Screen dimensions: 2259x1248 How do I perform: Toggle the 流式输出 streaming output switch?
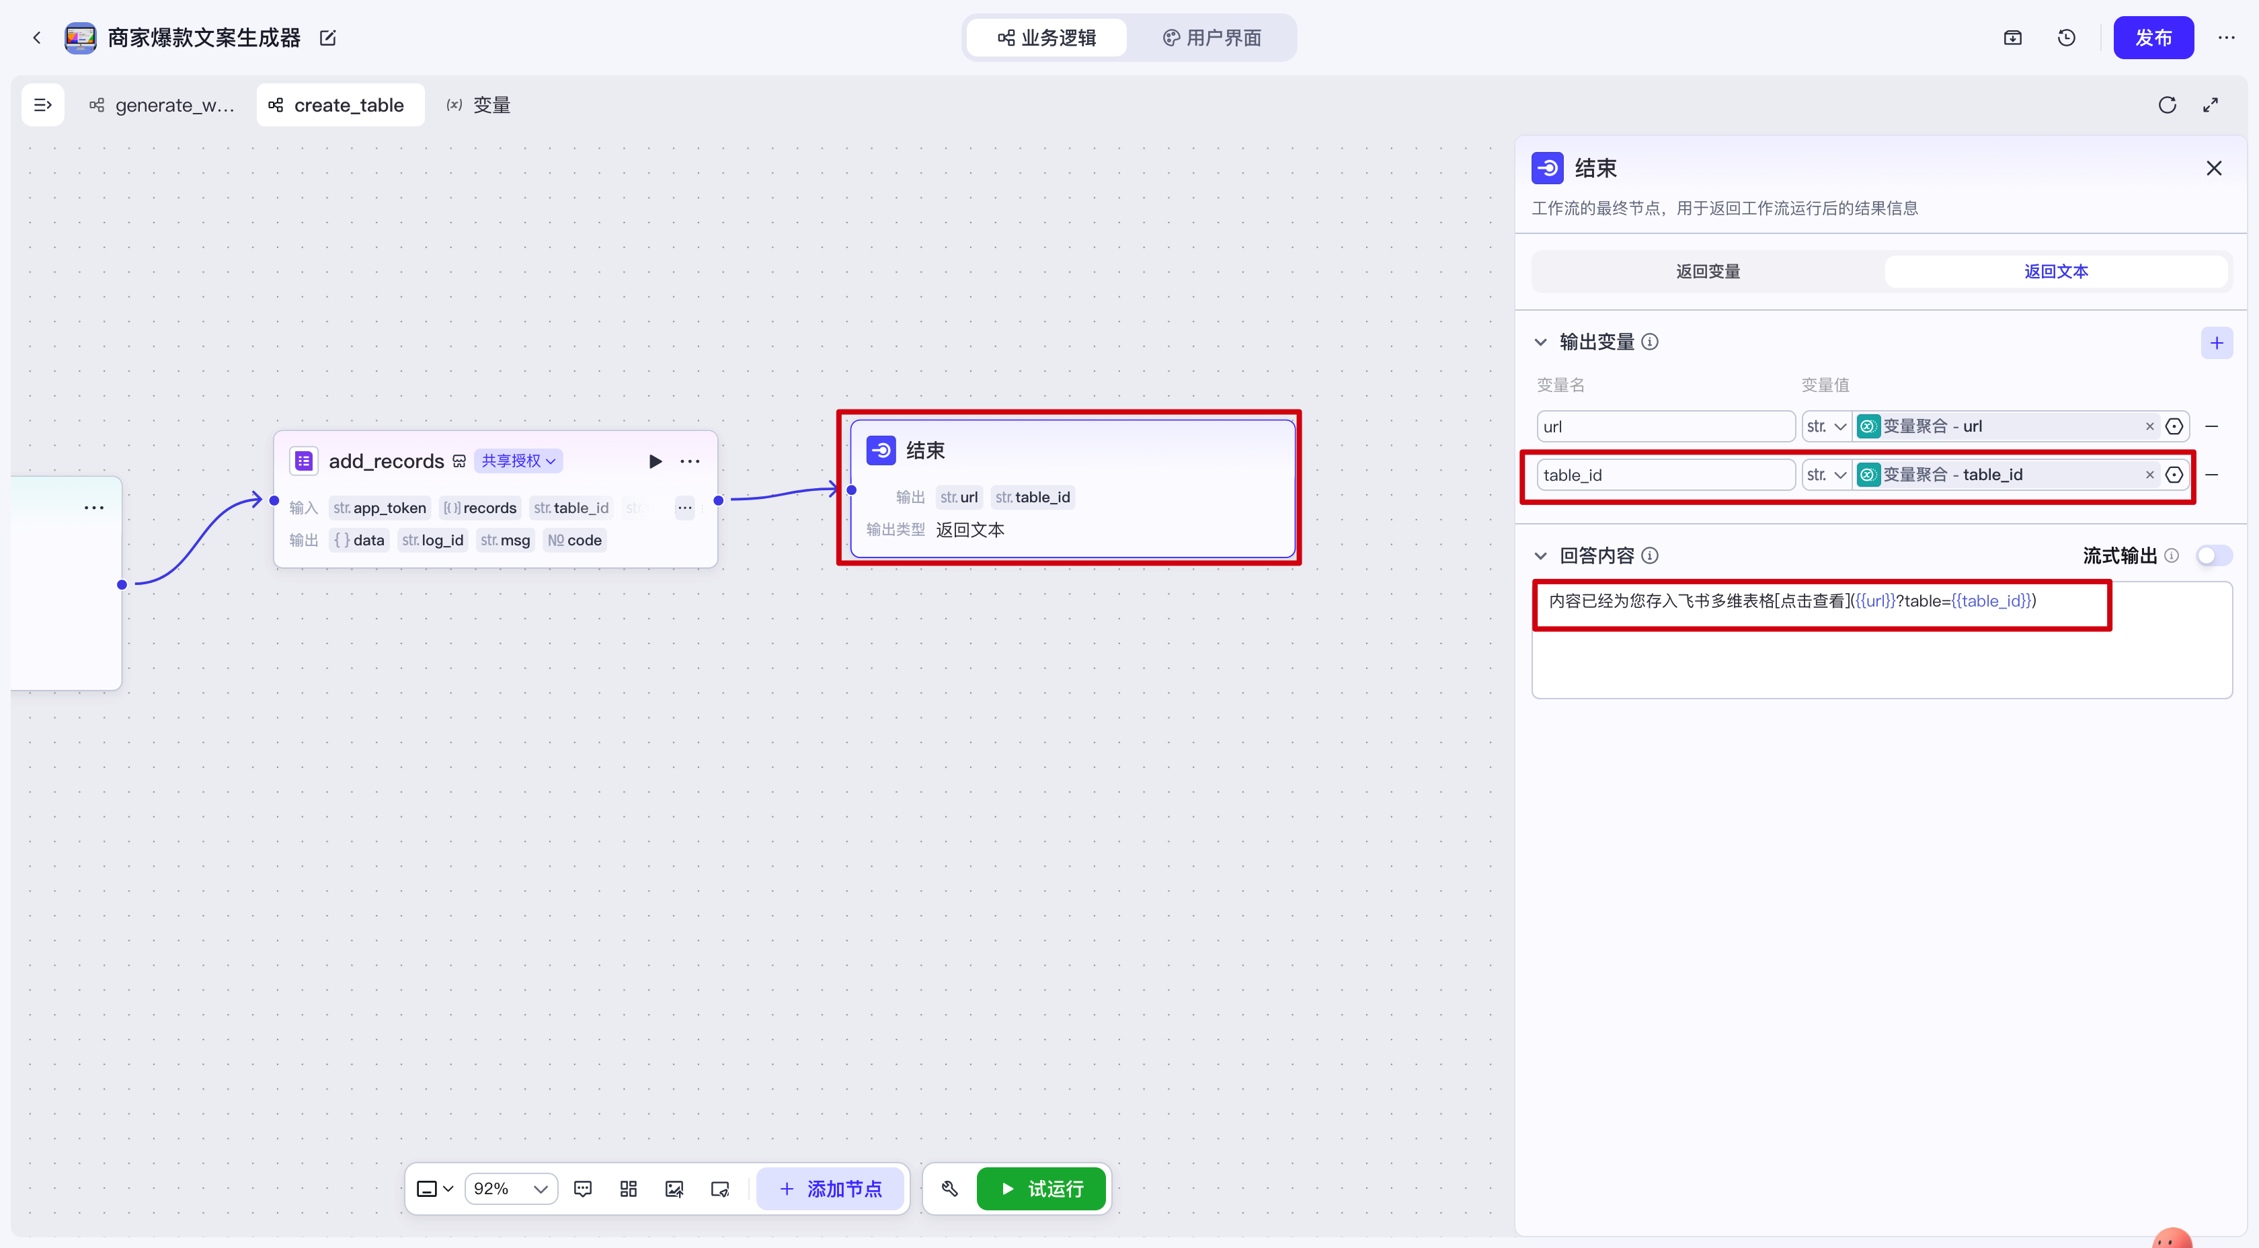coord(2213,555)
